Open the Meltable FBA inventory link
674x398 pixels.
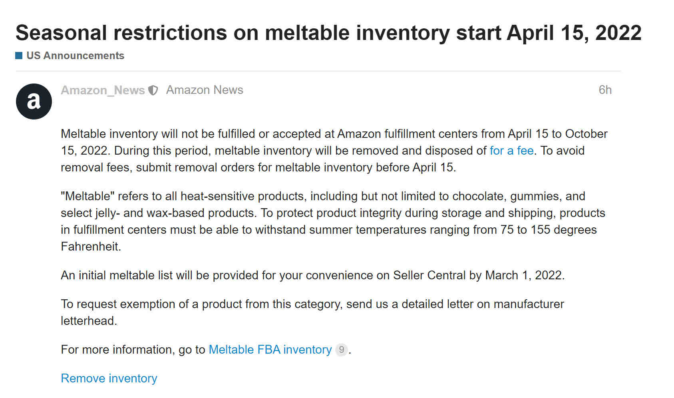tap(270, 350)
